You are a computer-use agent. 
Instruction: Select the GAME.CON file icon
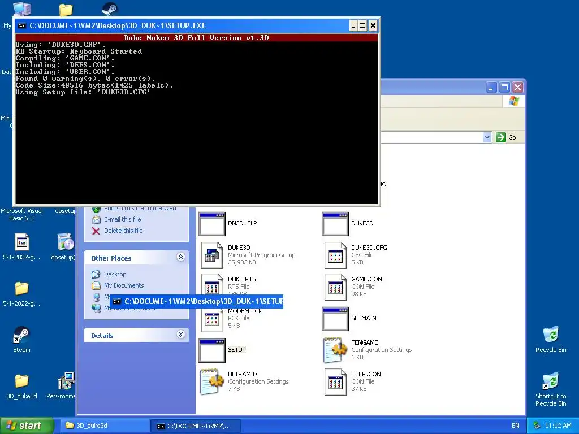tap(335, 287)
